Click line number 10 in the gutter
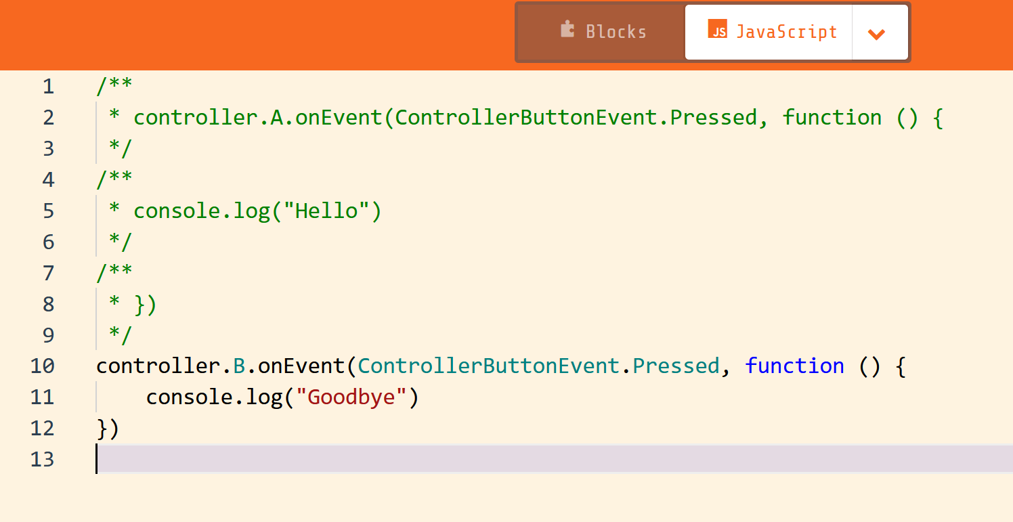1013x522 pixels. (43, 366)
